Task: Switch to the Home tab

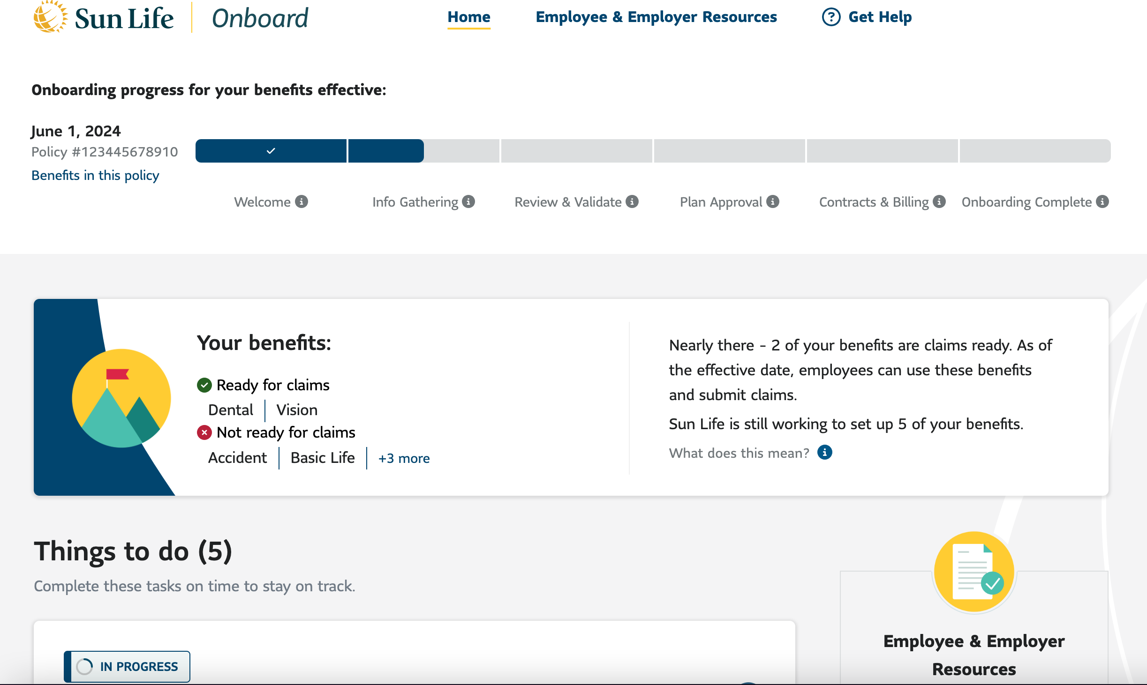Action: [469, 17]
